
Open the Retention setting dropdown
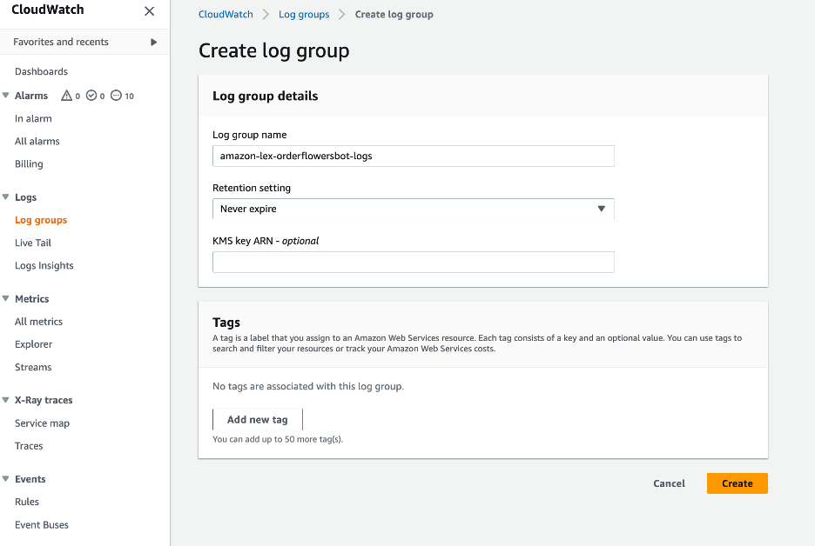(413, 209)
